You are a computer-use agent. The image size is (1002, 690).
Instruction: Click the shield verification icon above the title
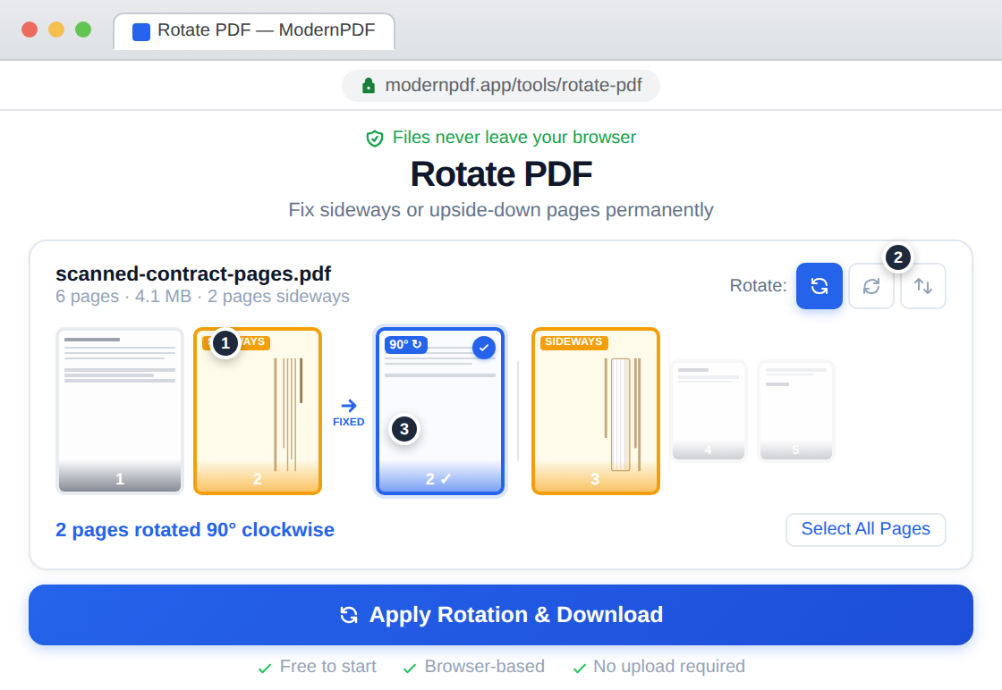376,138
